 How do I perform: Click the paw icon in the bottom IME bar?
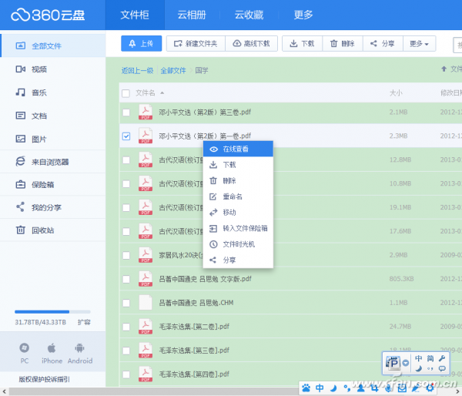pyautogui.click(x=306, y=388)
